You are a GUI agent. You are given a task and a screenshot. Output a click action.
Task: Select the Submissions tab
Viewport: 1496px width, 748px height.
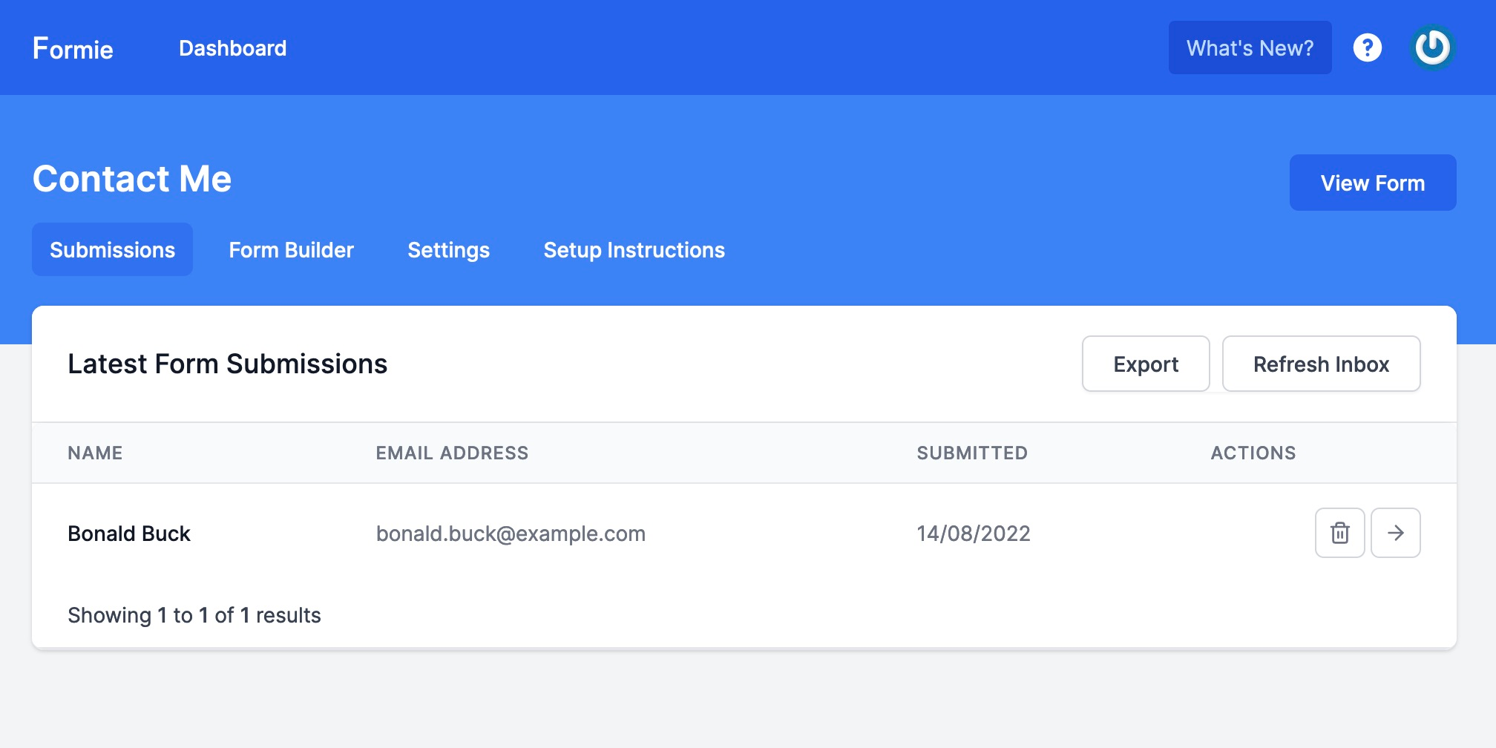click(112, 249)
